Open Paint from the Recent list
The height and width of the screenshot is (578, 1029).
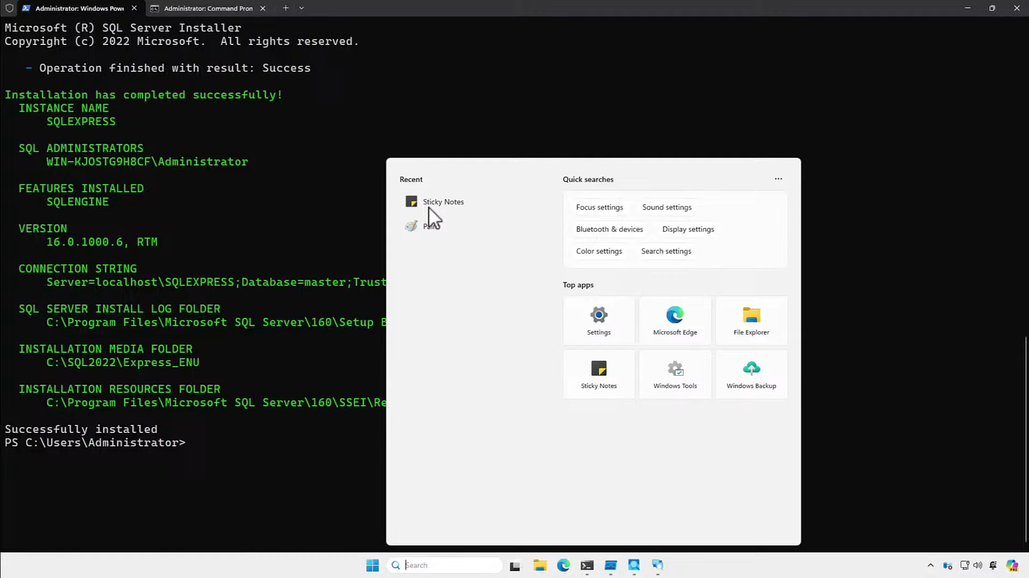pyautogui.click(x=432, y=225)
